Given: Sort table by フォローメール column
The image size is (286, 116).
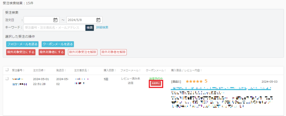Looking at the screenshot, I should tap(131, 70).
